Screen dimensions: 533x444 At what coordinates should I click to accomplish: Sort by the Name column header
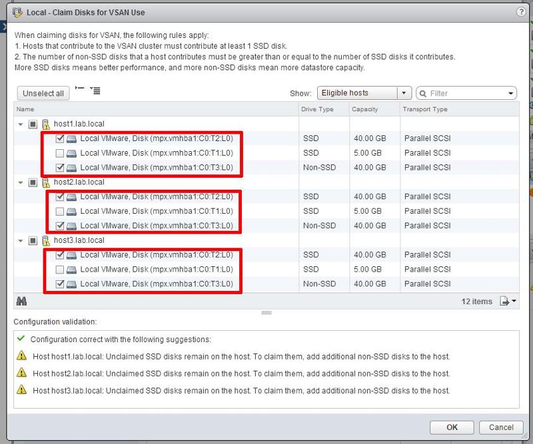click(156, 109)
